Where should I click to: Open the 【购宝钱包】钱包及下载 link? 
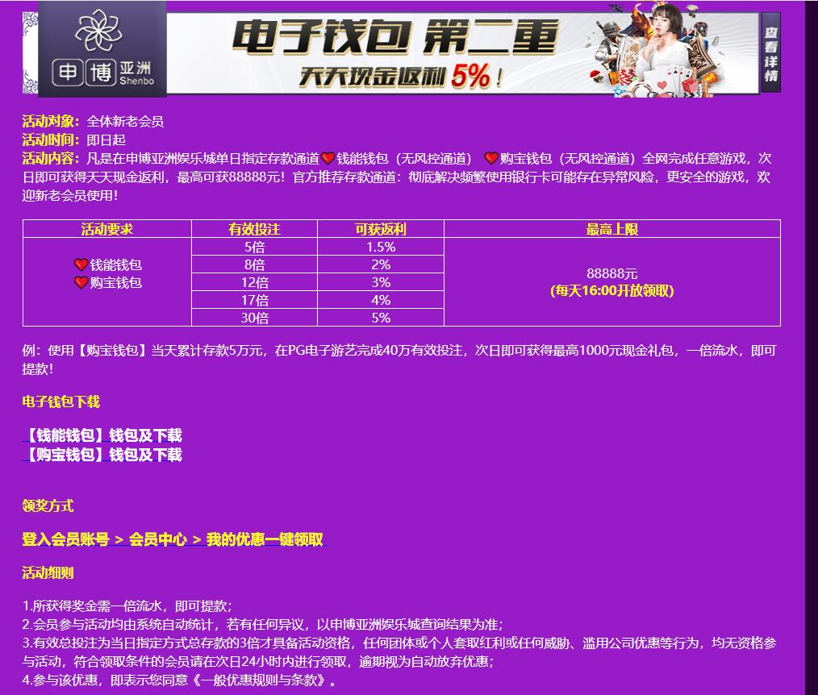point(102,454)
